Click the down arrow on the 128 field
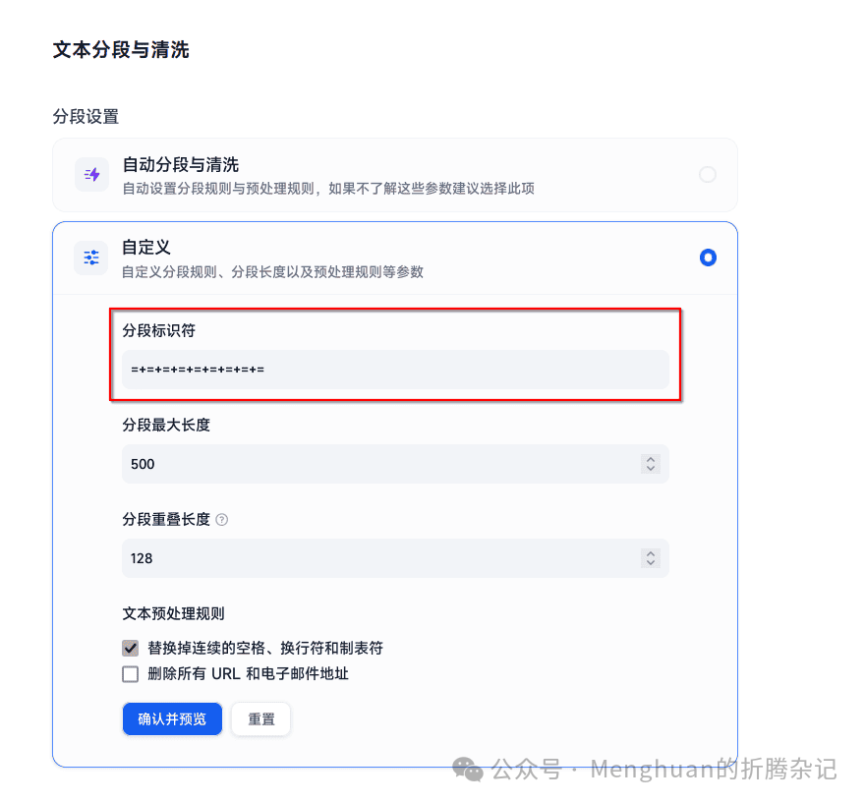 point(651,563)
